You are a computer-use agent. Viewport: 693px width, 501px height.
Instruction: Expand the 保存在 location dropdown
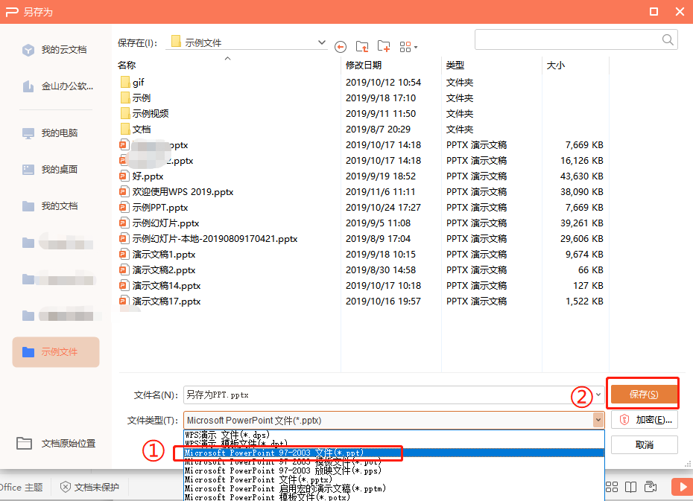pyautogui.click(x=322, y=42)
